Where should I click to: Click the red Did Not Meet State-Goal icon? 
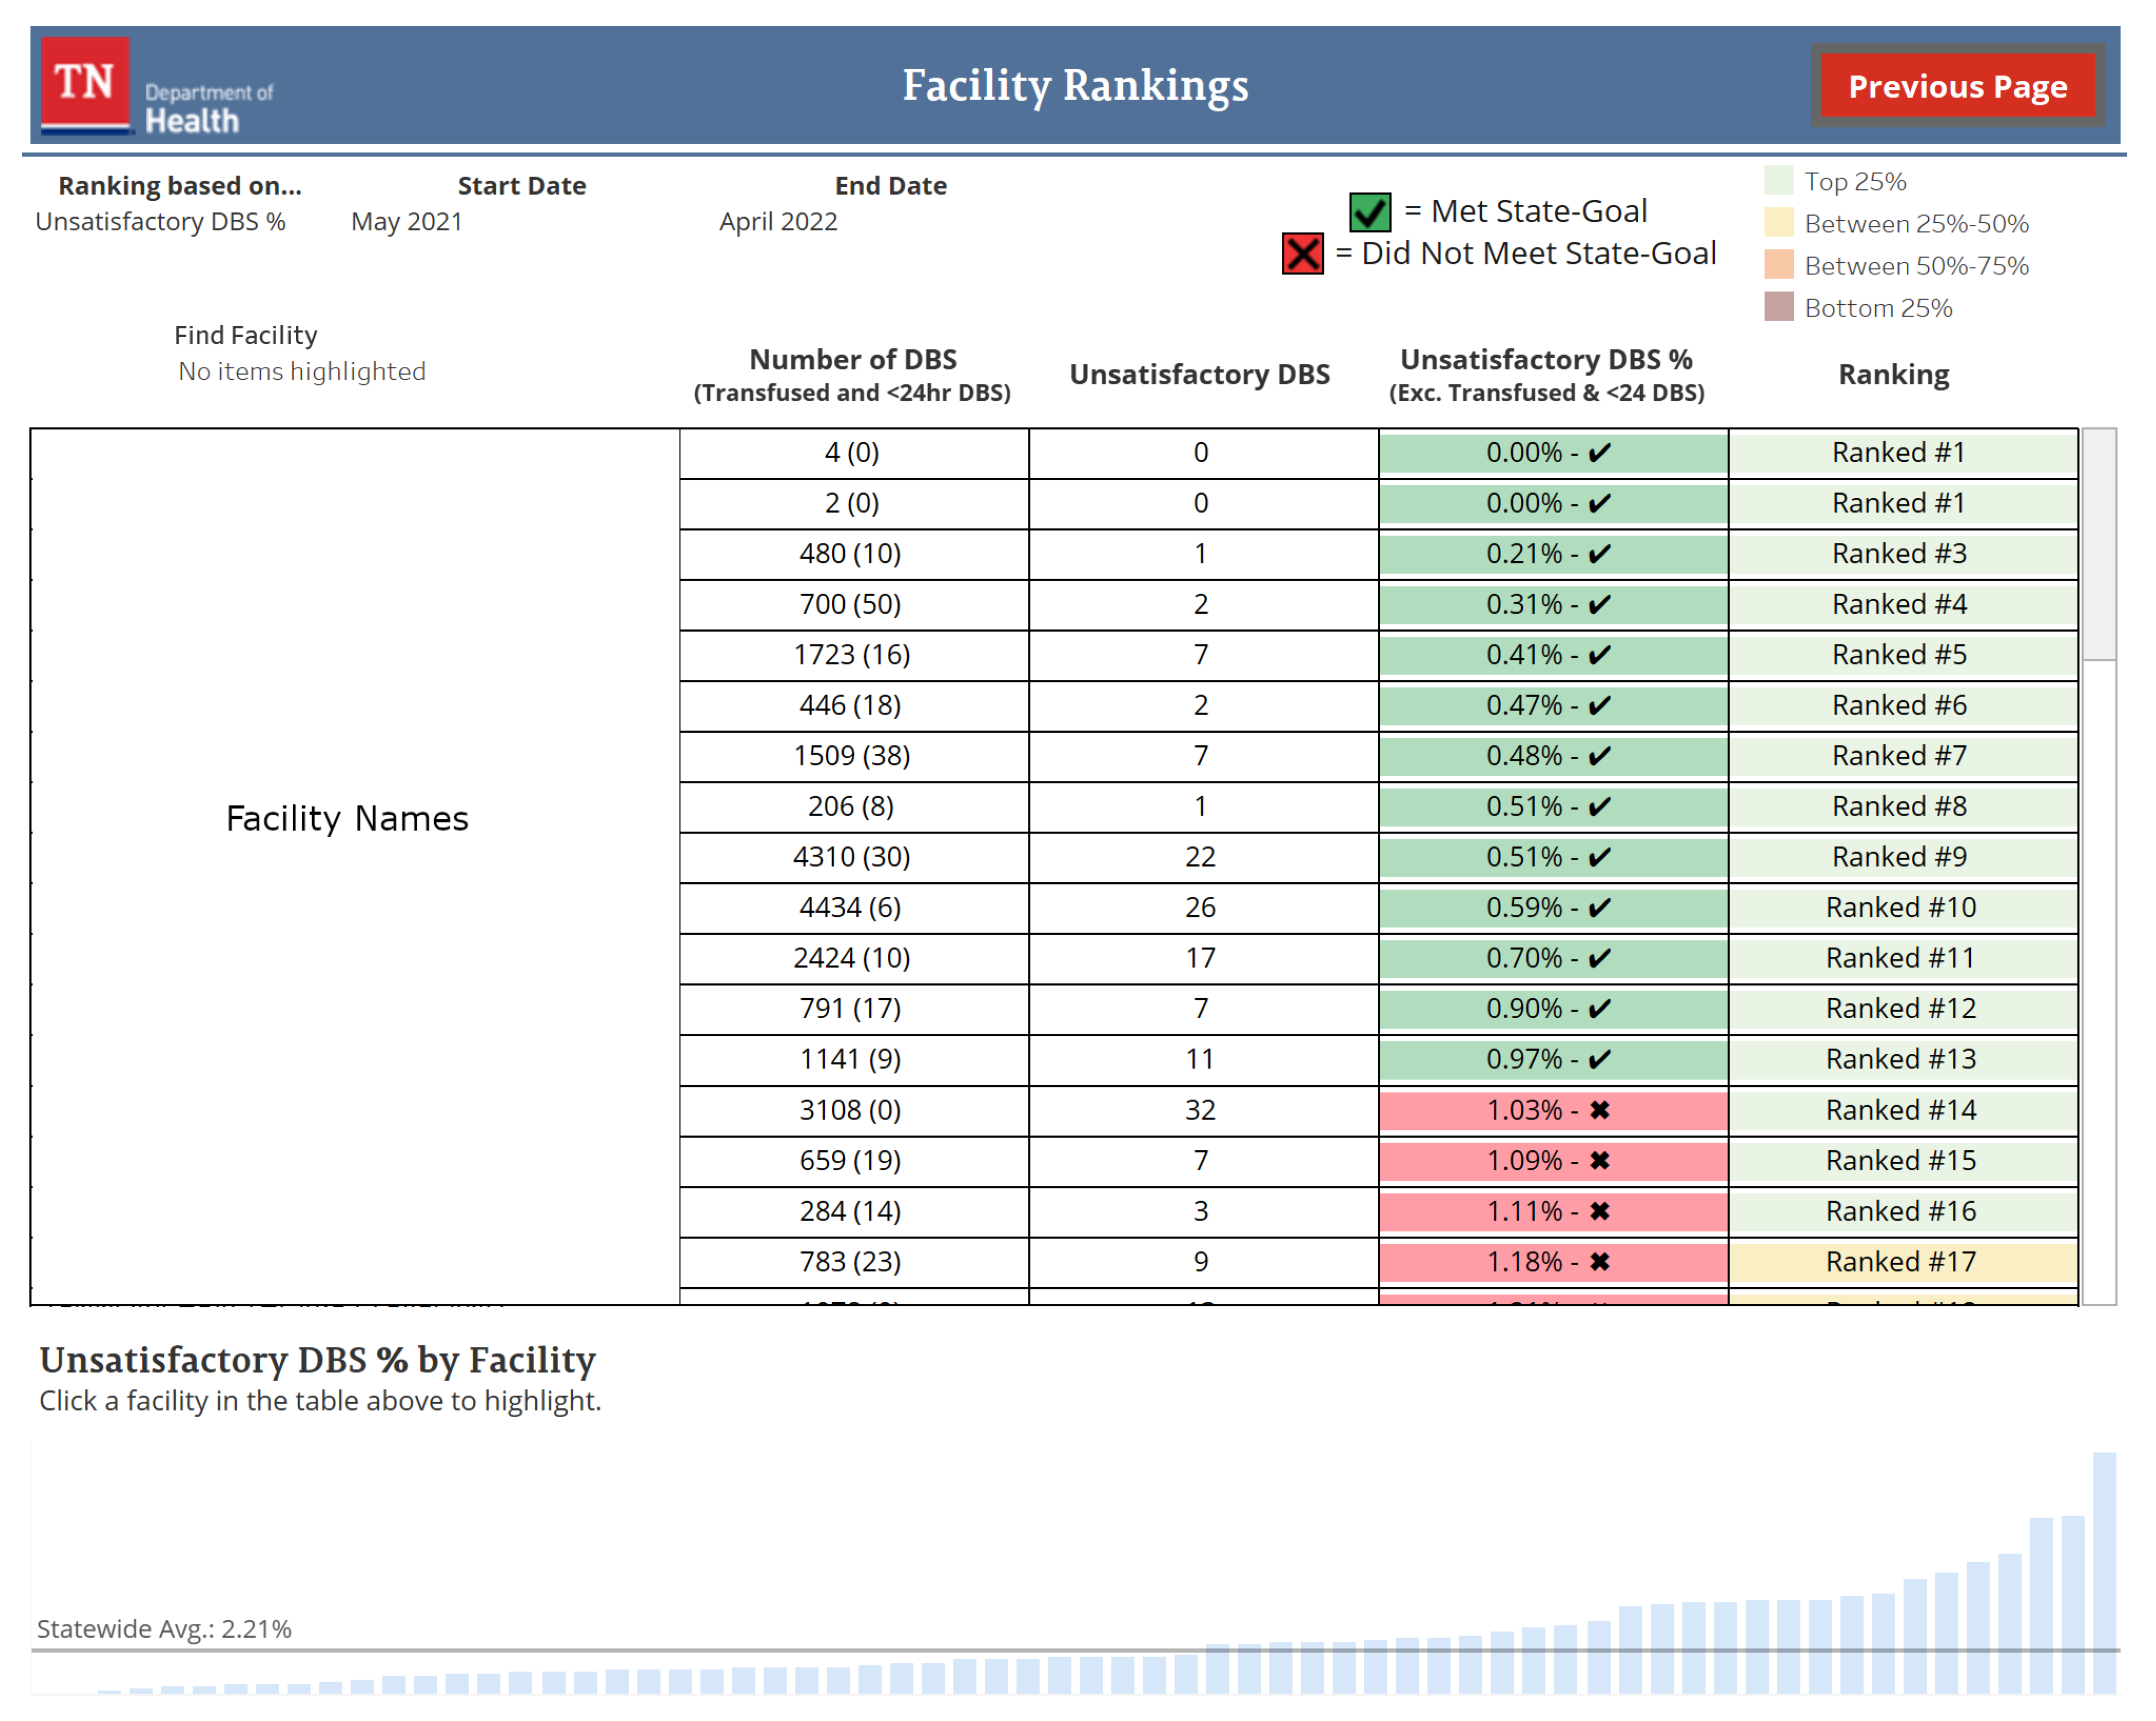(x=1302, y=254)
